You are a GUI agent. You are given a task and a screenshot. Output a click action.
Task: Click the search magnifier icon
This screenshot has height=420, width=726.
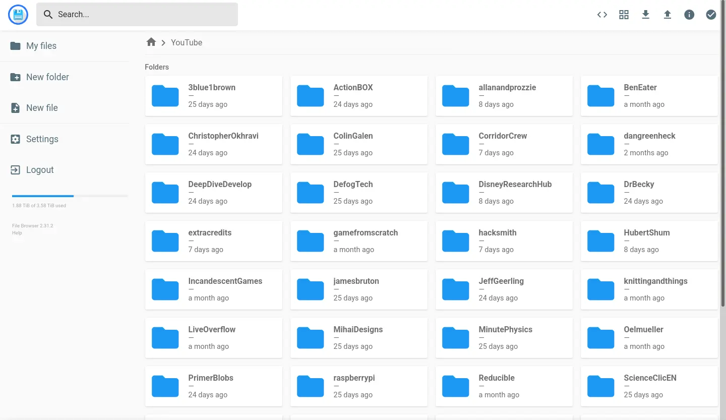[x=48, y=15]
